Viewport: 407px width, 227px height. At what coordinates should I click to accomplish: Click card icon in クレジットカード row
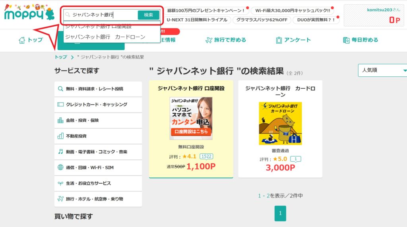click(60, 105)
